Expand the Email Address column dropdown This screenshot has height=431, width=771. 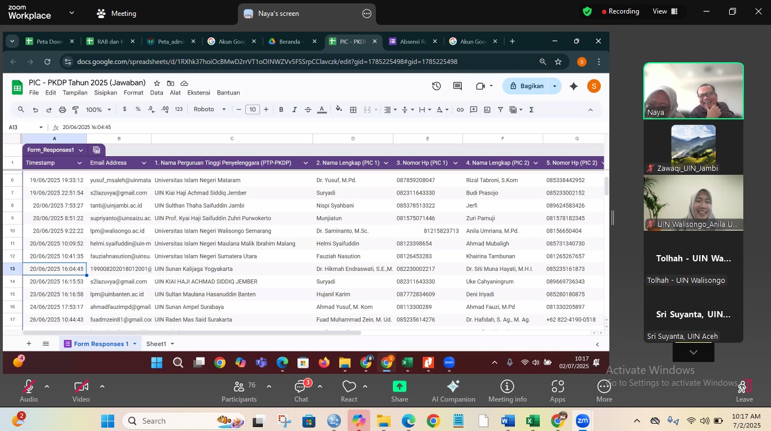[144, 163]
